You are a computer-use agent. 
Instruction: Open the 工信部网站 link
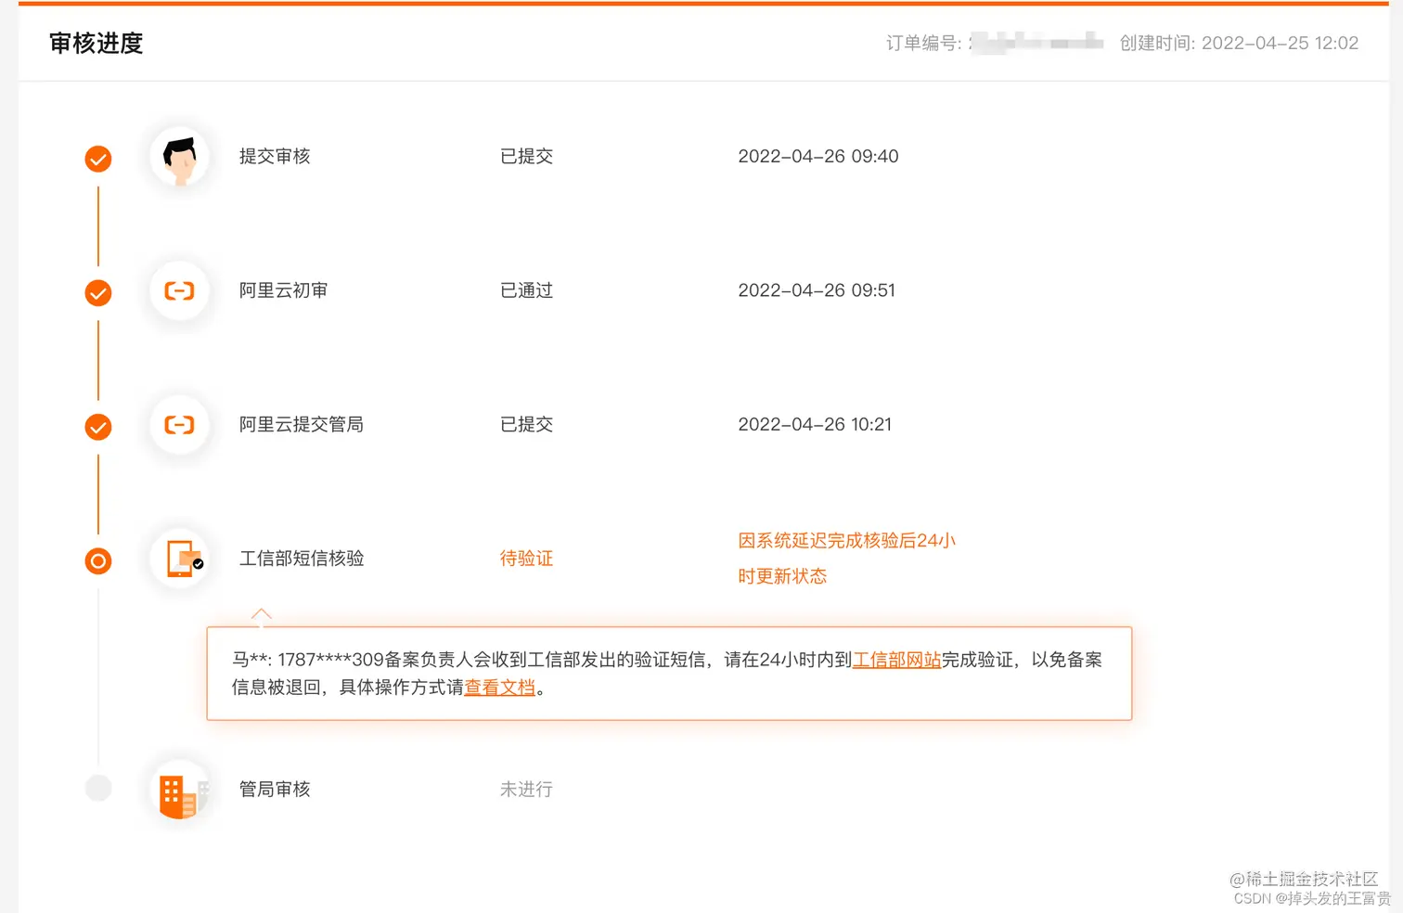tap(895, 660)
